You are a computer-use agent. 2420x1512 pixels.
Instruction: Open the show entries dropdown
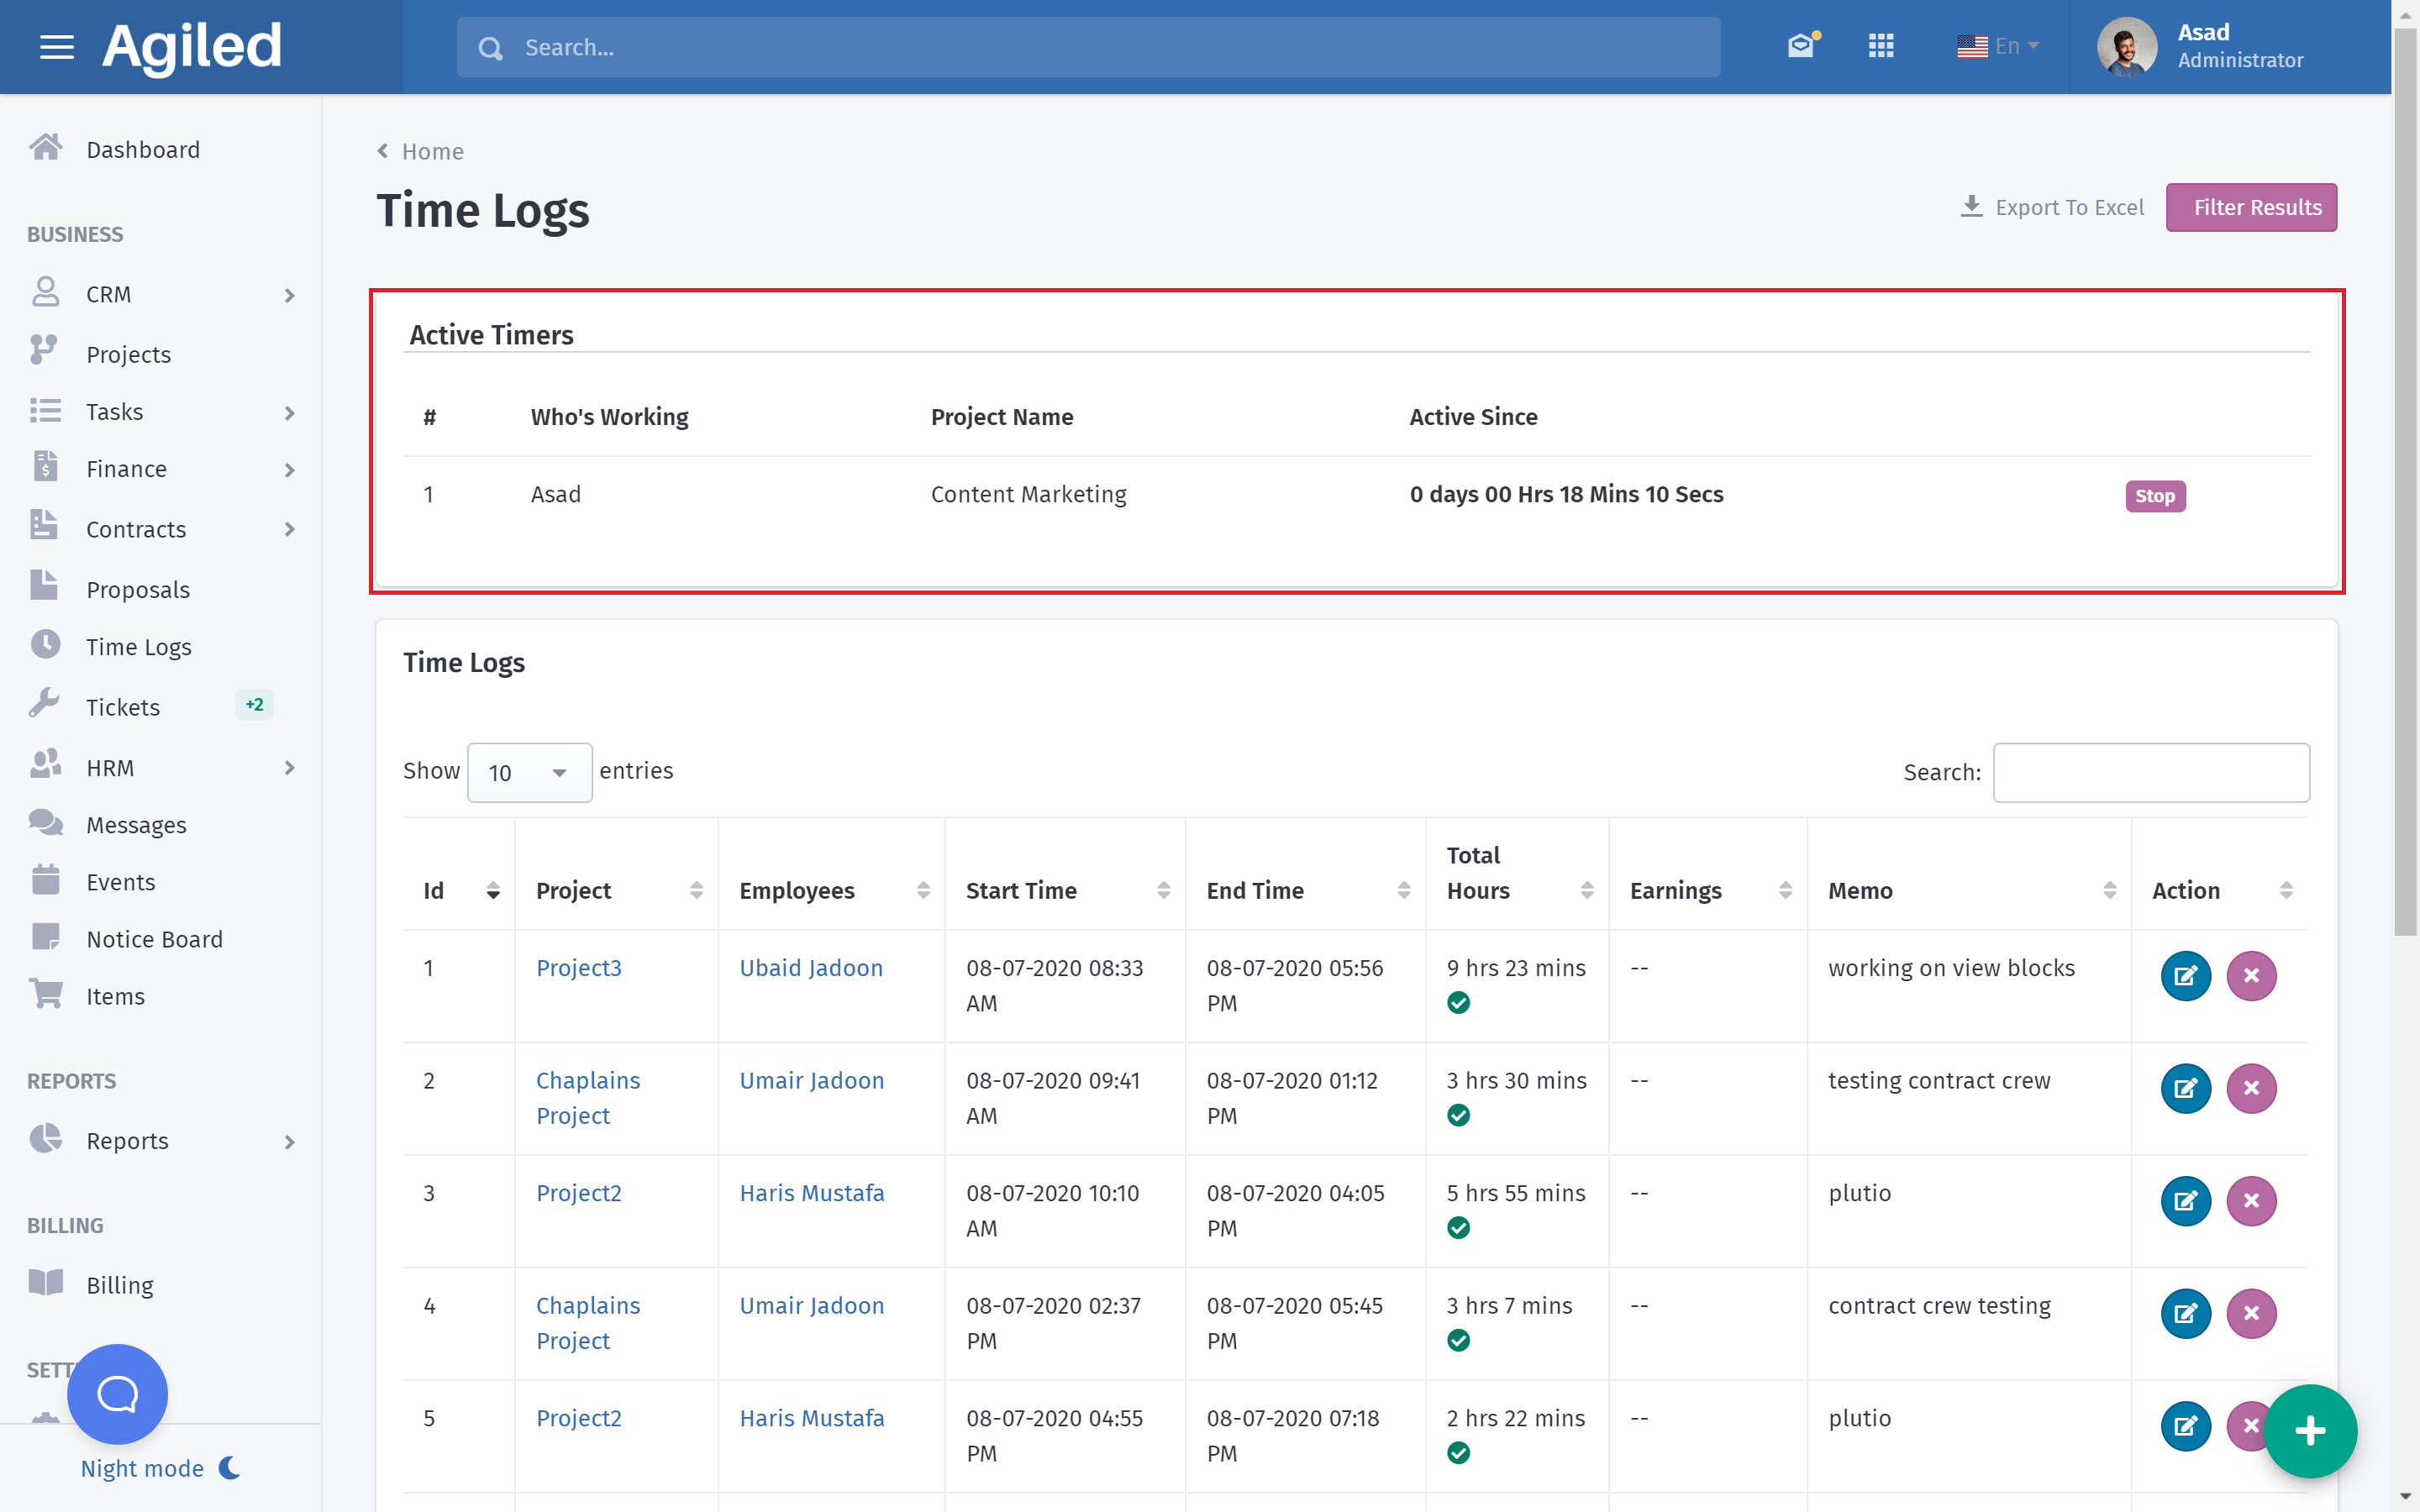click(x=529, y=772)
